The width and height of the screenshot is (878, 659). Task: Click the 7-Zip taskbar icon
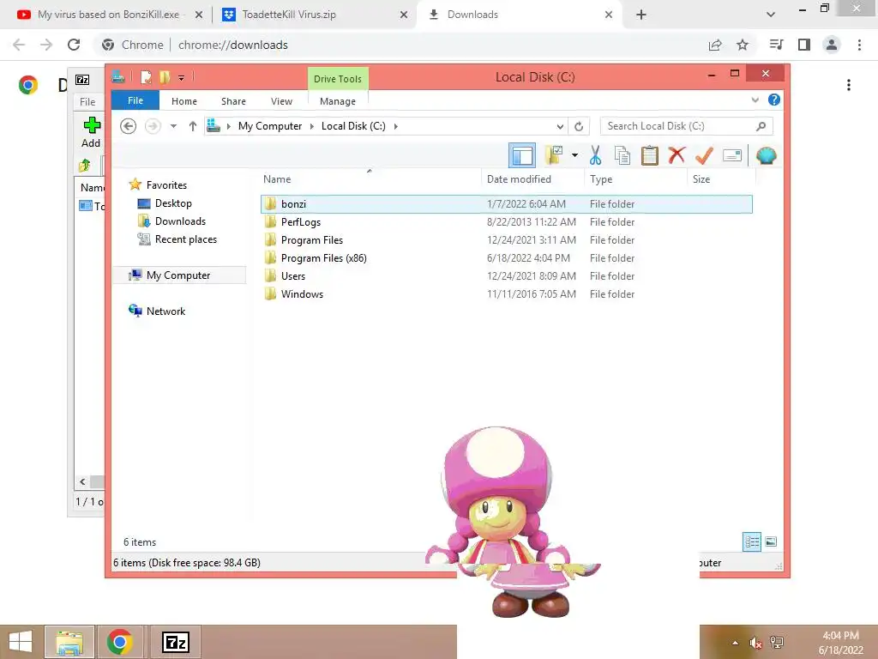(175, 642)
